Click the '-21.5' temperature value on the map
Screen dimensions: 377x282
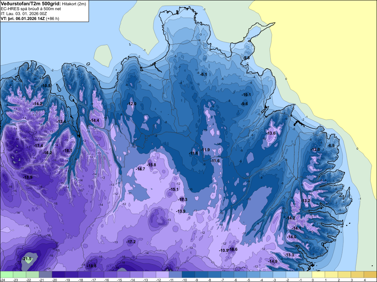26,259
